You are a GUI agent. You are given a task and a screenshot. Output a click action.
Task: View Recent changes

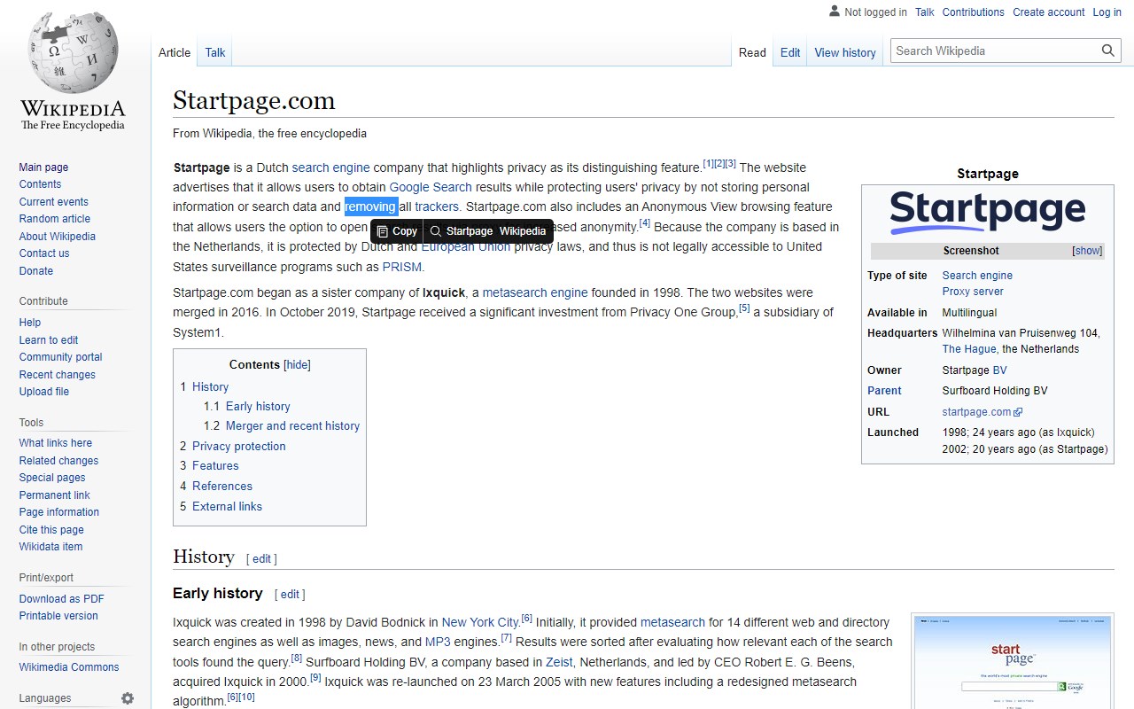[58, 375]
